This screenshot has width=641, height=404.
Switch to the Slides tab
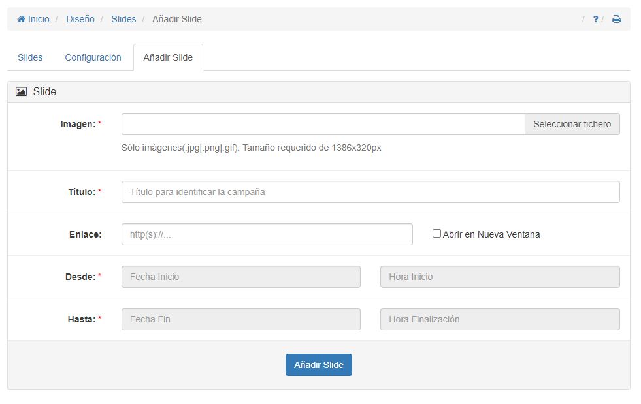tap(29, 57)
